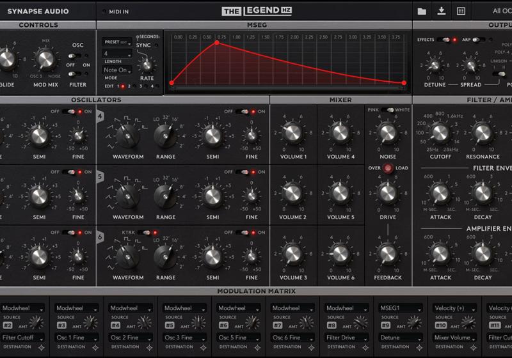Click destination crosshair under Osc 3 Fine
512x358 pixels.
tap(204, 348)
